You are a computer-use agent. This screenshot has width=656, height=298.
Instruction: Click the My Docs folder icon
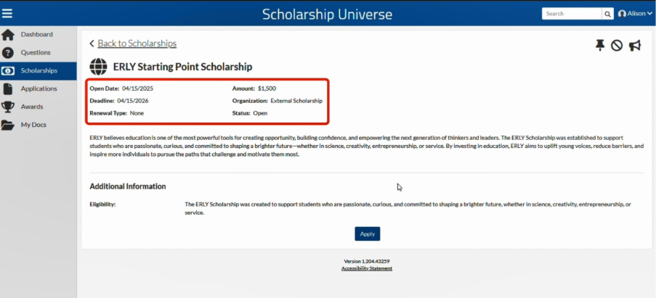click(x=7, y=125)
